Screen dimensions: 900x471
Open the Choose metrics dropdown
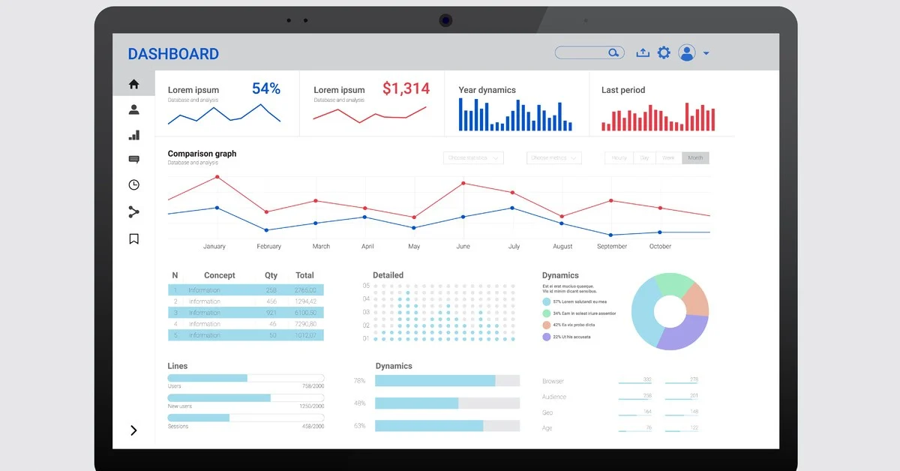(x=553, y=157)
